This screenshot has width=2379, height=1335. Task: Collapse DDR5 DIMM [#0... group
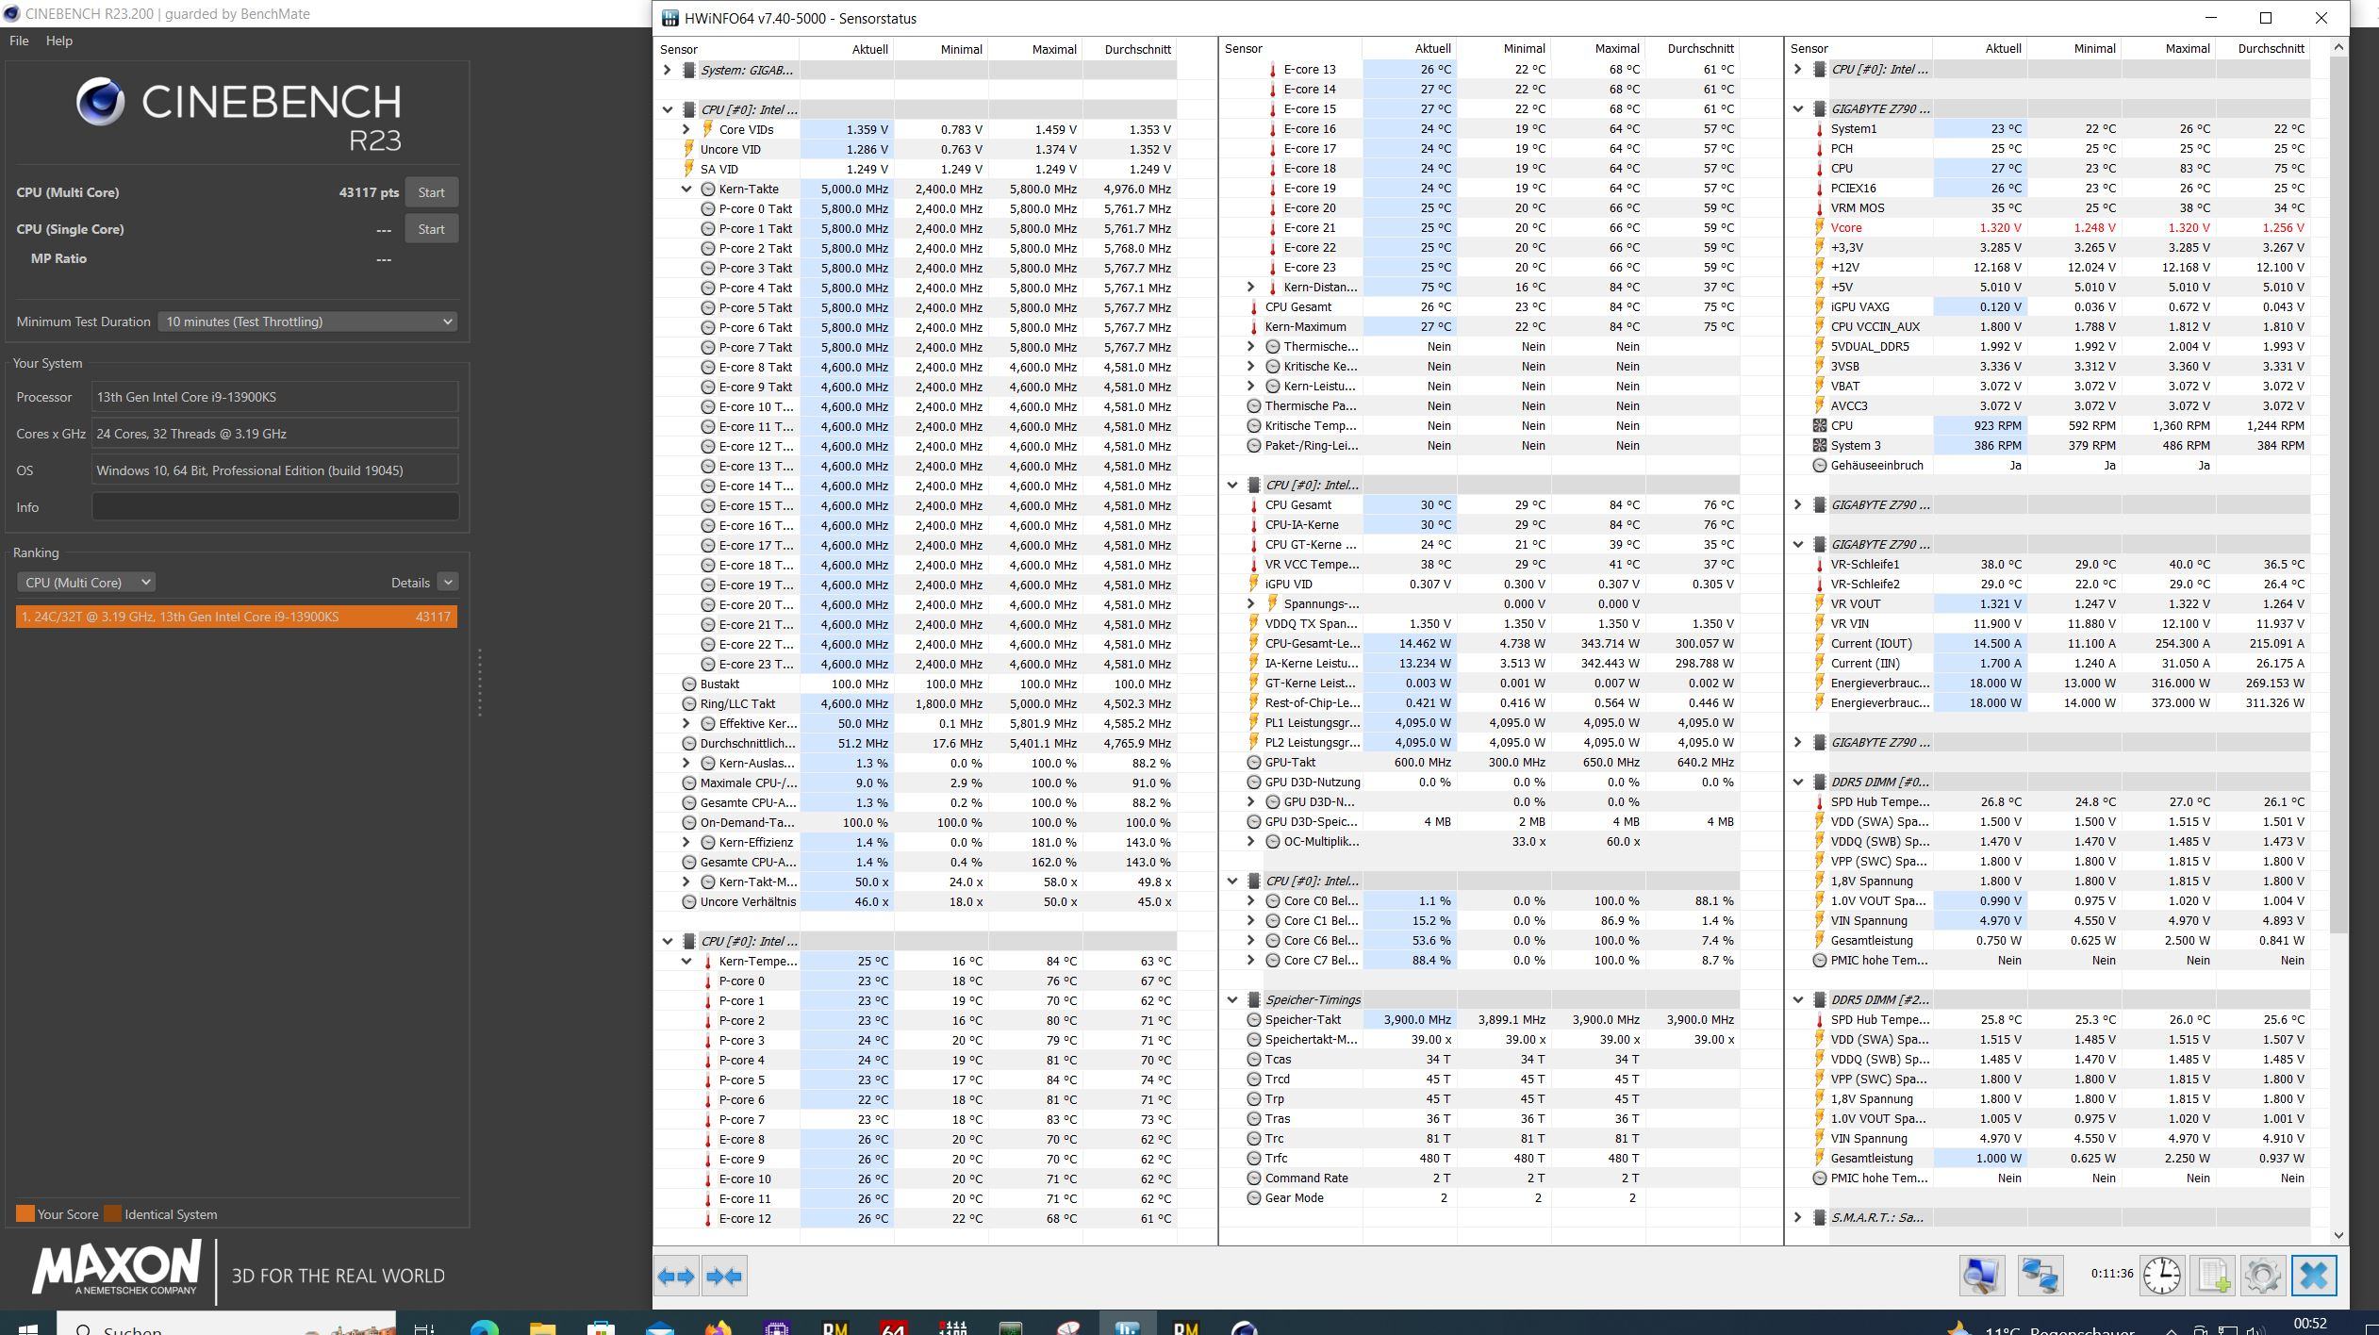coord(1797,782)
